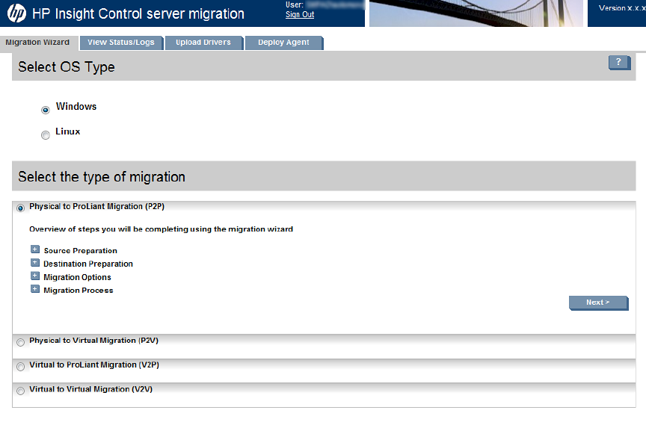Click the Source Preparation label
The height and width of the screenshot is (422, 646).
point(80,251)
